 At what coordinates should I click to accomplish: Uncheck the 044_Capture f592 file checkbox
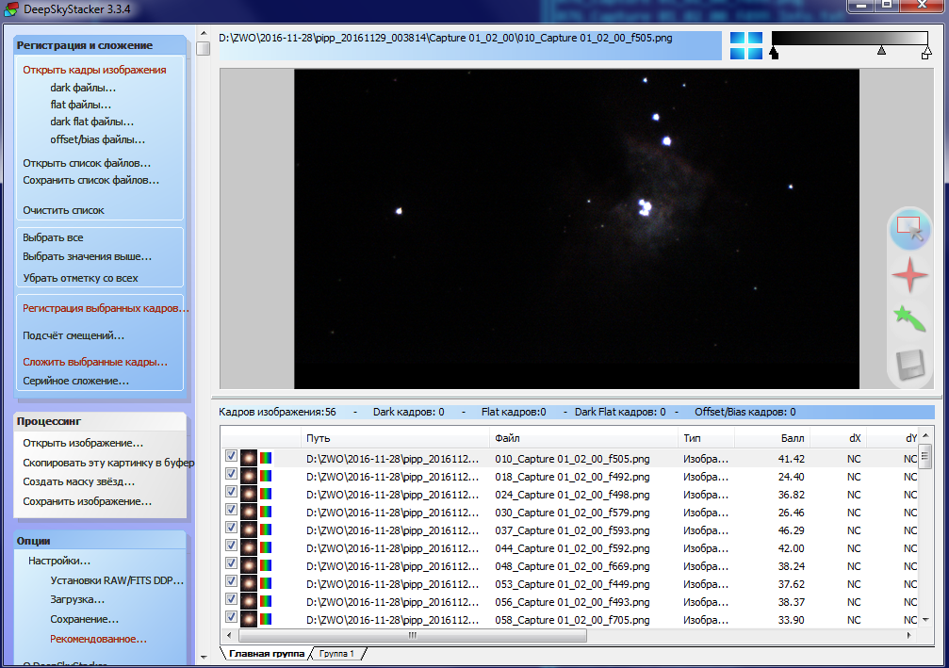coord(231,546)
